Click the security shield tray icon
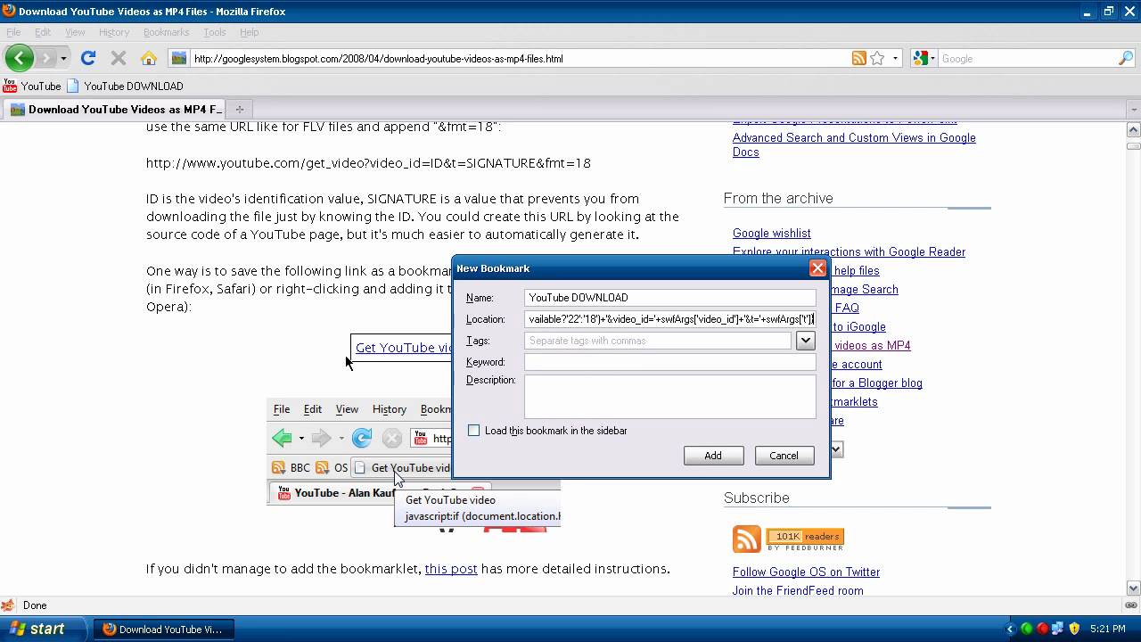The height and width of the screenshot is (642, 1141). point(1073,629)
